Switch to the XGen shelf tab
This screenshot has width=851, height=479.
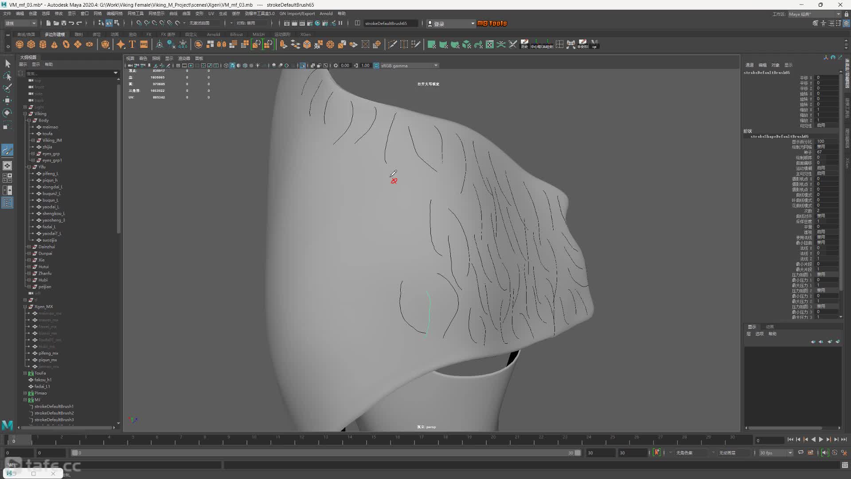click(305, 34)
